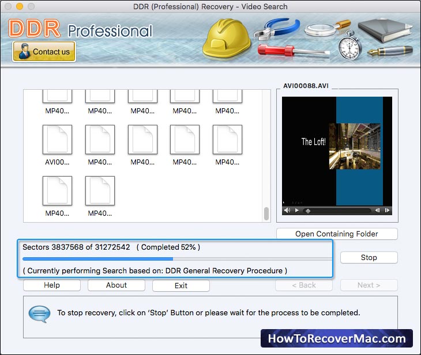Viewport: 421px width, 355px height.
Task: Mute the preview via speaker icon
Action: 287,211
